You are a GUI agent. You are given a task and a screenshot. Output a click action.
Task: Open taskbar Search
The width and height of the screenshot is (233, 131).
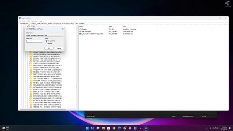92,128
